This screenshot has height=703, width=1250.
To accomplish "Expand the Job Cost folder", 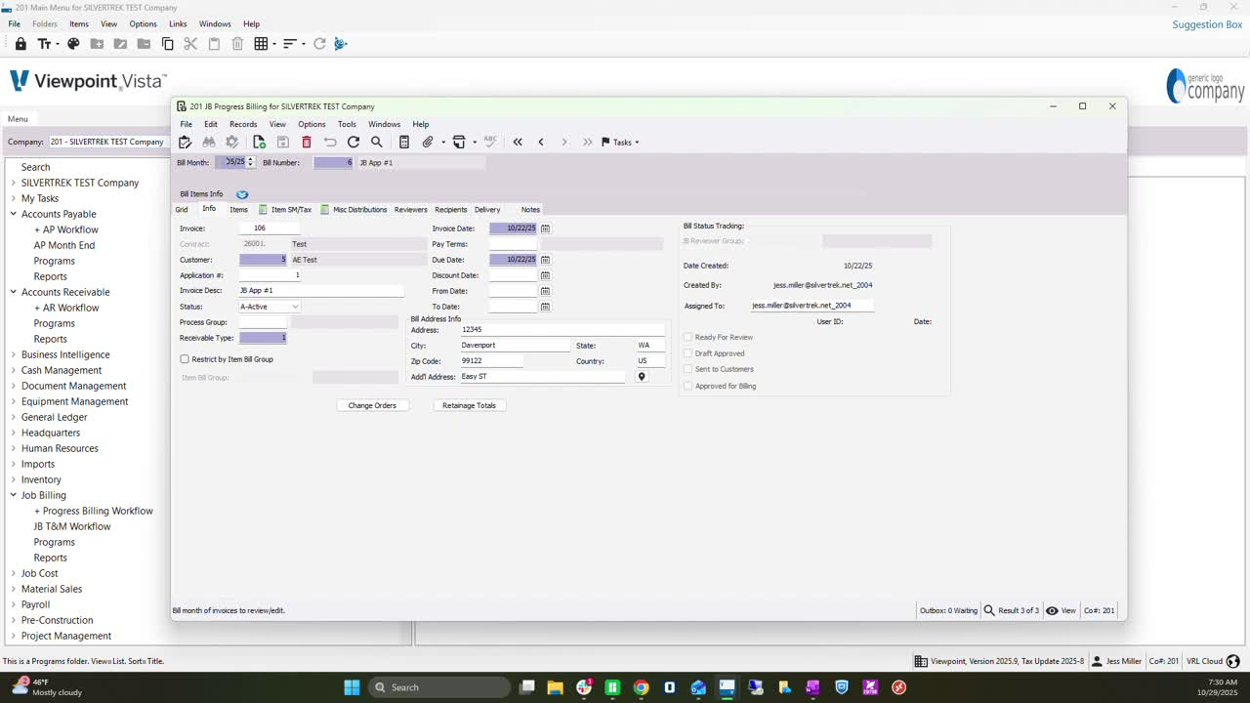I will point(14,573).
